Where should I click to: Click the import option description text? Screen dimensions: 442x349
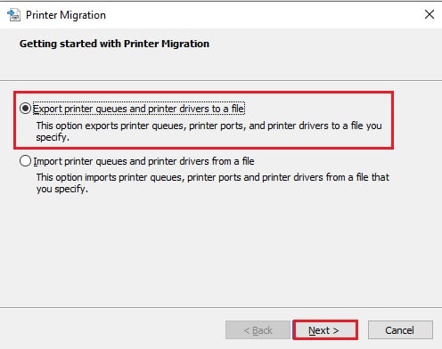tap(213, 183)
